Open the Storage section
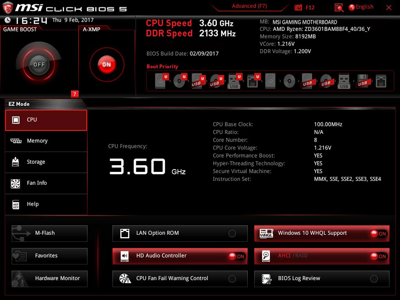 pos(46,162)
